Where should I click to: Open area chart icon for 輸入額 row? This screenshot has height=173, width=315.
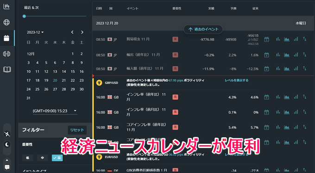coord(287,69)
